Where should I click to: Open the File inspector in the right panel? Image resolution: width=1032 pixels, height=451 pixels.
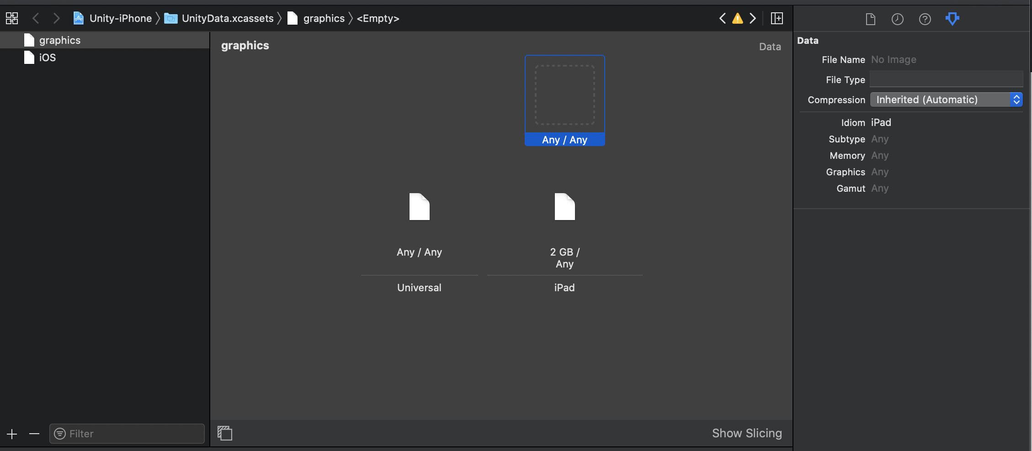(x=870, y=19)
